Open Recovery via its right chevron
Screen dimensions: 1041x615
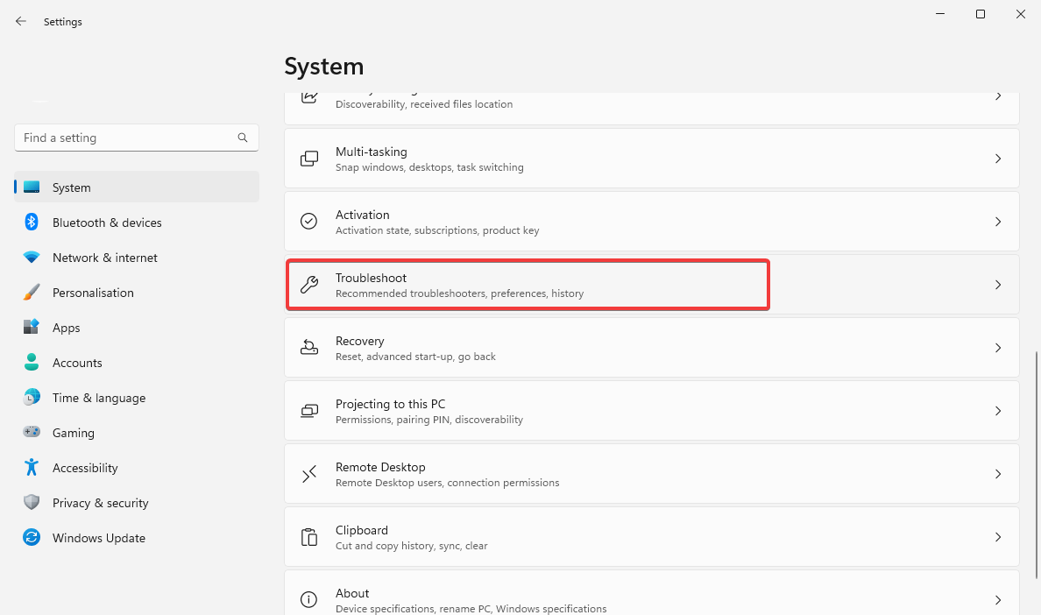(x=998, y=348)
